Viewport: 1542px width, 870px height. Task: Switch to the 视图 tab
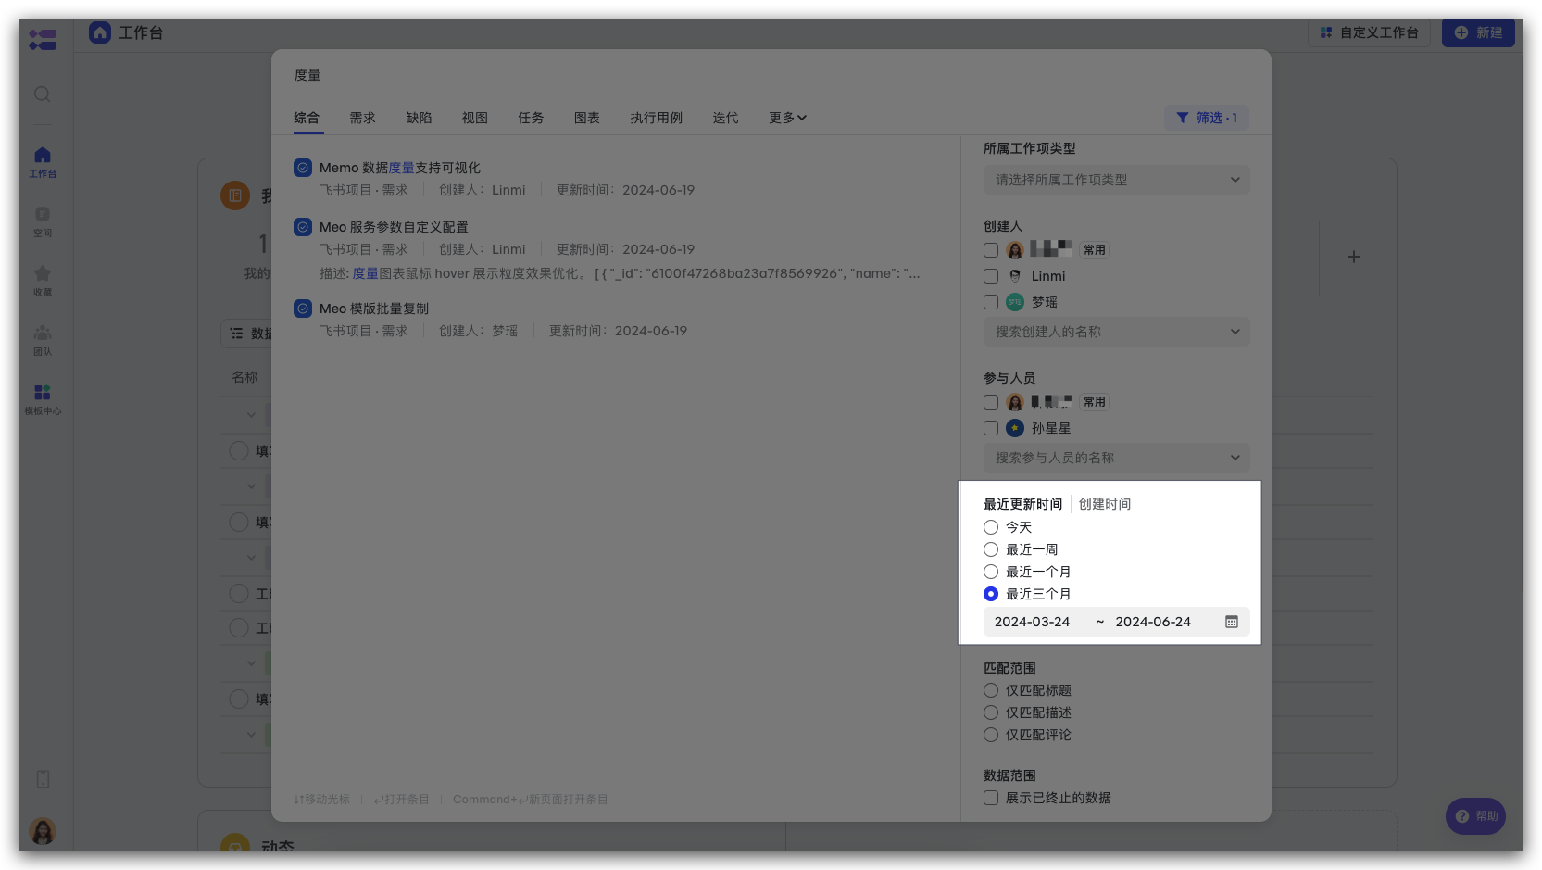(475, 118)
